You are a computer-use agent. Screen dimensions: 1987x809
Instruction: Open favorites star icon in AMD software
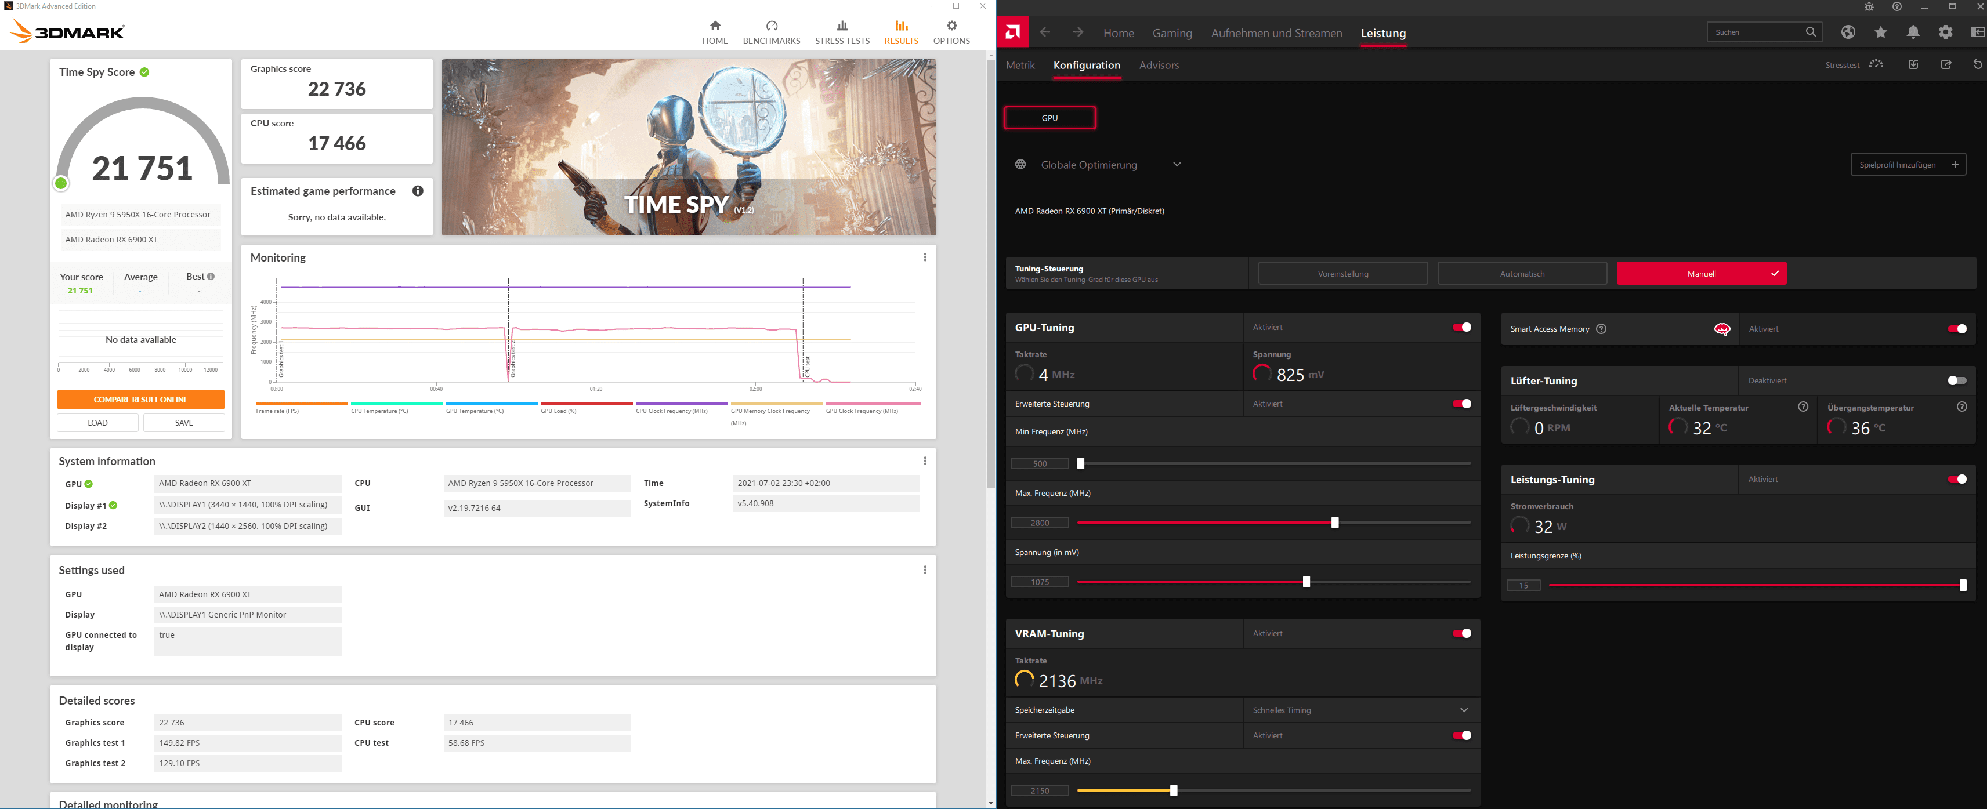(x=1881, y=32)
